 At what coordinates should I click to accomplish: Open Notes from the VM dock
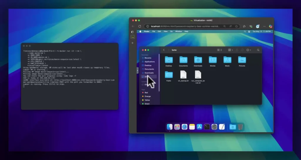coord(192,127)
